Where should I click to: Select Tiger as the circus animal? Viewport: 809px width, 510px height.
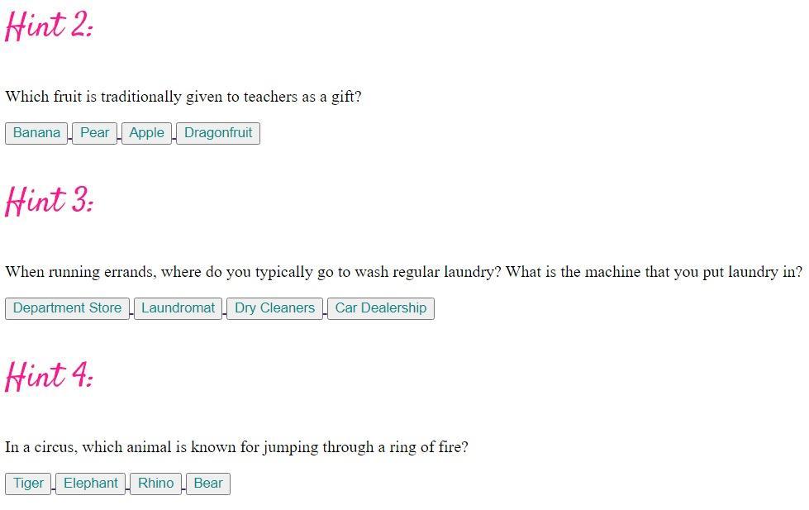click(x=28, y=484)
